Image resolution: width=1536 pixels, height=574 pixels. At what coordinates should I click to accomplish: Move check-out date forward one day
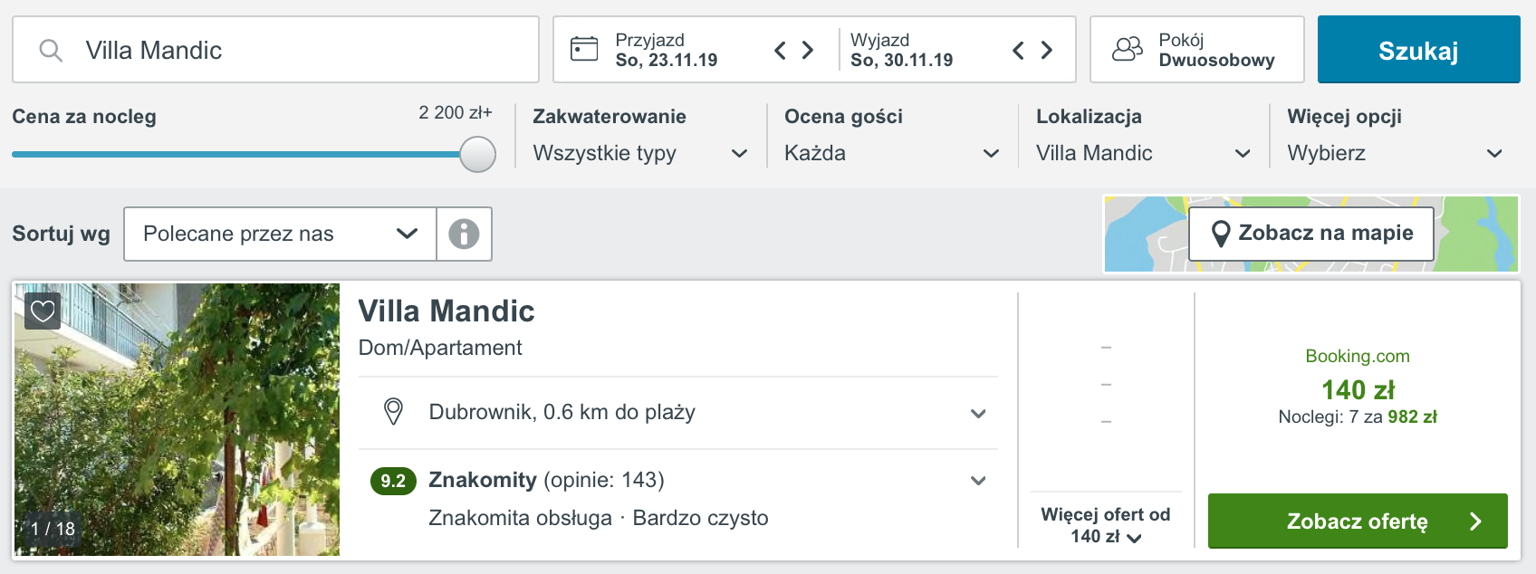[1046, 51]
